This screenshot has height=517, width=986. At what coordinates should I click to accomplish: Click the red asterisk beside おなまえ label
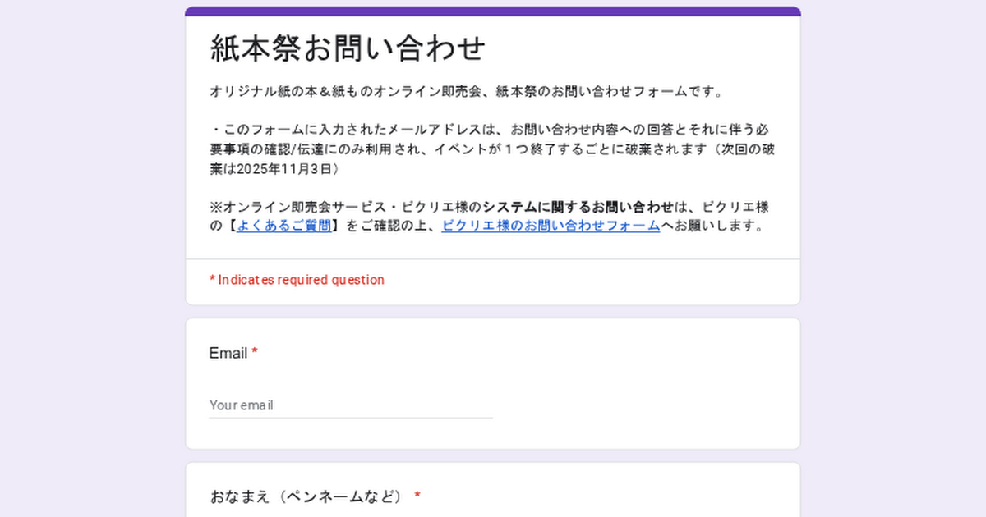[417, 496]
